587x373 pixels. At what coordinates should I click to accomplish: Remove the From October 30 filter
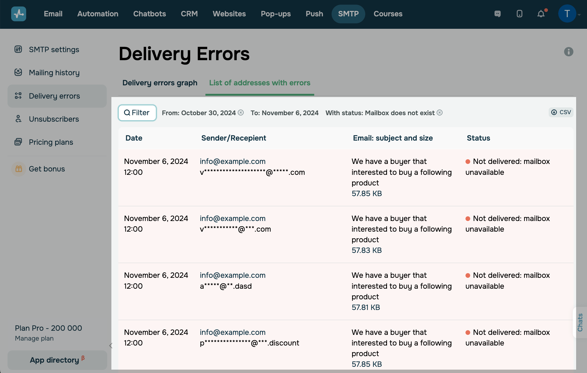click(241, 113)
